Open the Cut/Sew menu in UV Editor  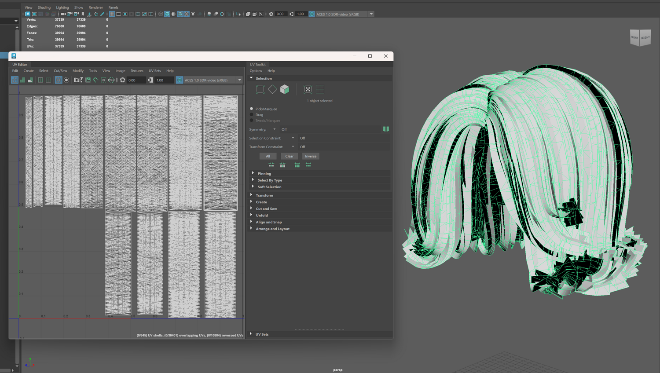pyautogui.click(x=60, y=71)
